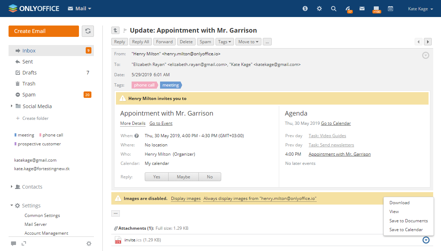Respond Yes to the invitation

tap(156, 177)
